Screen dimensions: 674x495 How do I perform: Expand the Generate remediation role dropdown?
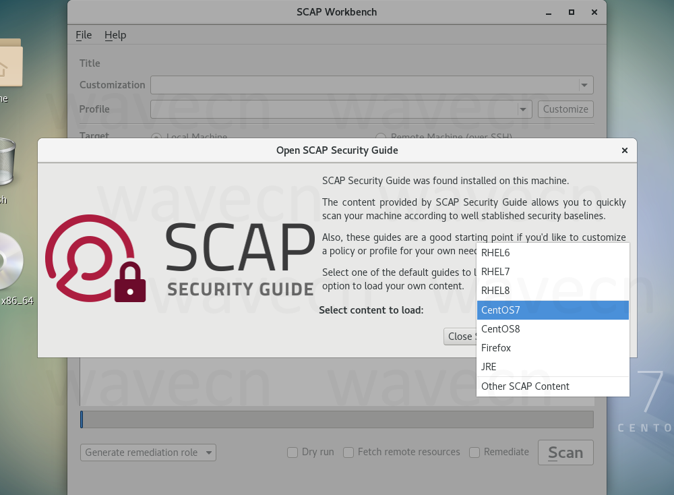pyautogui.click(x=148, y=453)
